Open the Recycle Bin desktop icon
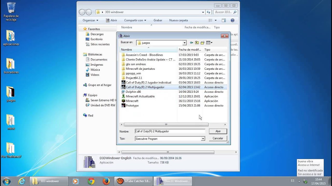332x186 pixels. [x=11, y=12]
